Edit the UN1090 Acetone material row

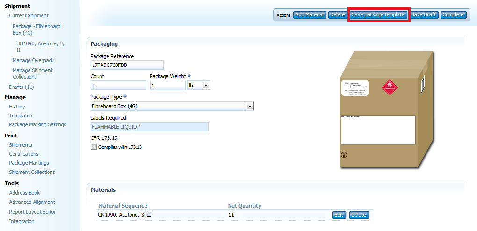[339, 215]
